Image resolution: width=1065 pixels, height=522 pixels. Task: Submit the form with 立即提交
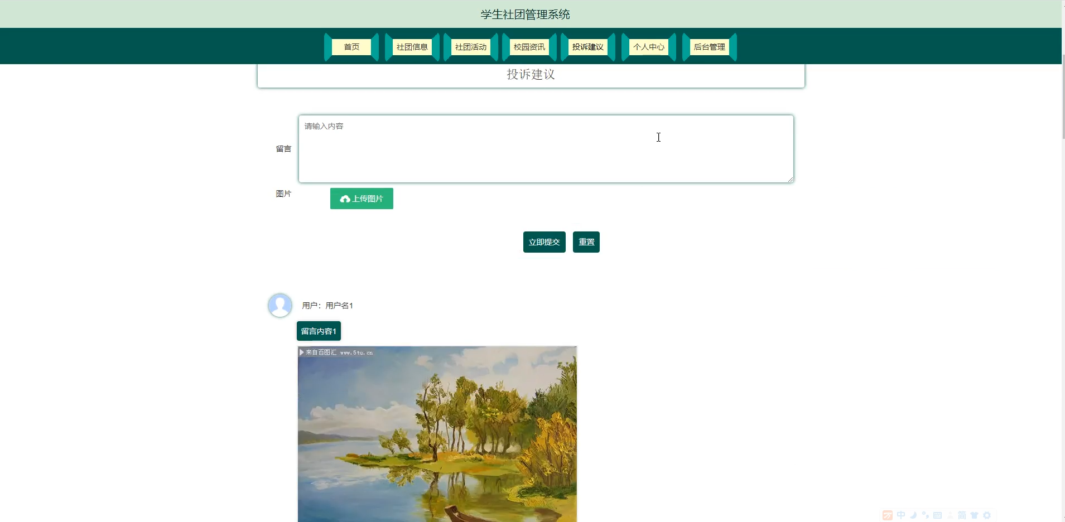click(544, 242)
